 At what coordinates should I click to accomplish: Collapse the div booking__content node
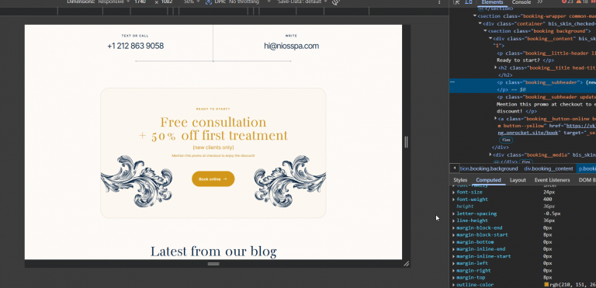tap(490, 38)
